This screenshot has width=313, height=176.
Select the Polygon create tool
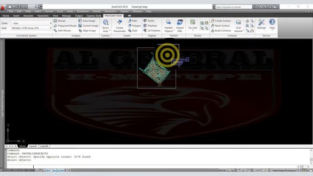[134, 26]
